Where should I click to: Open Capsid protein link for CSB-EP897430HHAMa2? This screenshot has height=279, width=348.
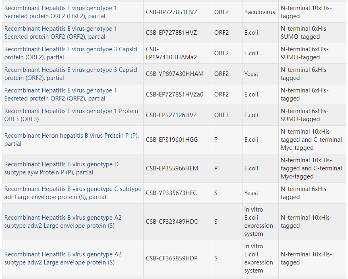click(70, 49)
